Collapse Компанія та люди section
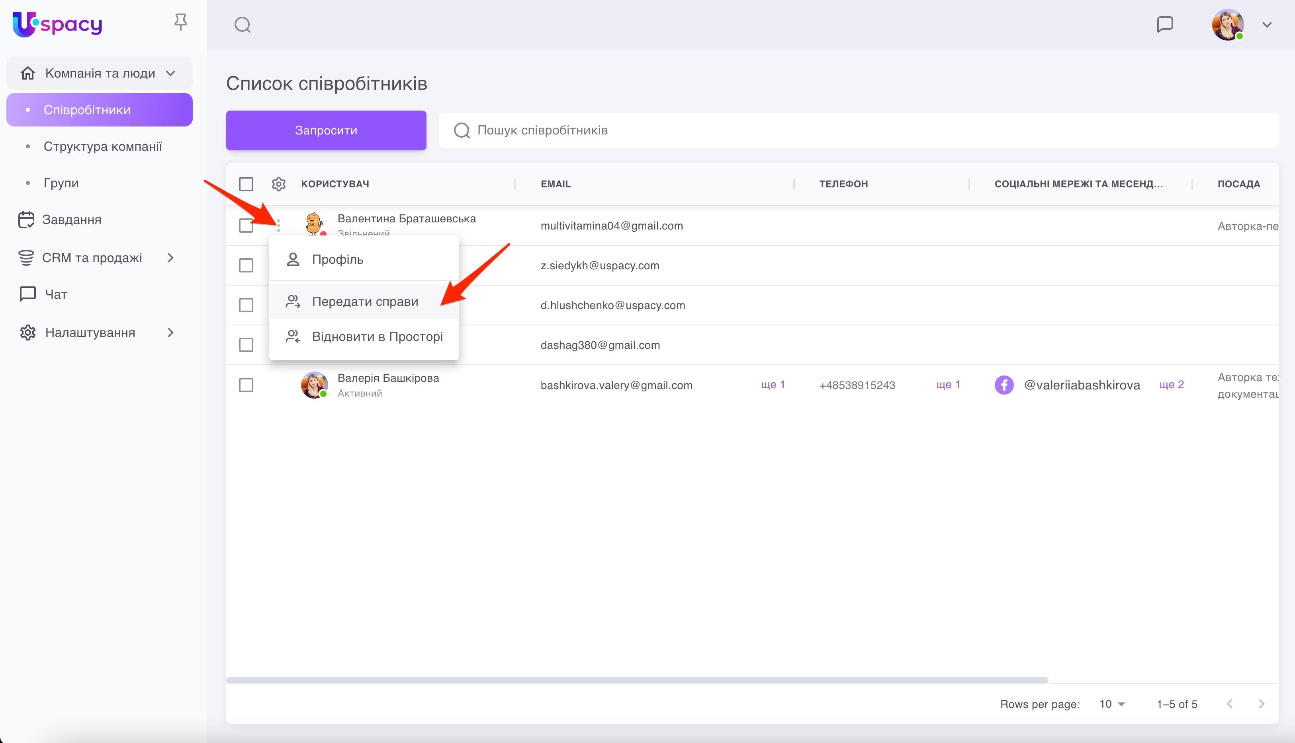The width and height of the screenshot is (1295, 743). [170, 73]
